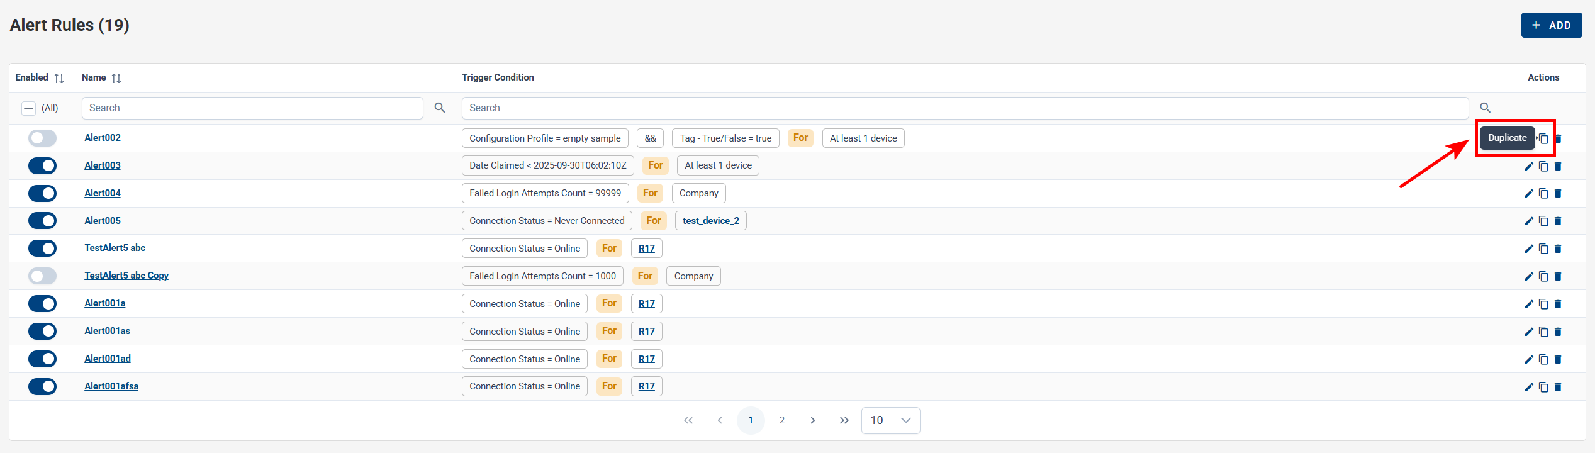Delete the Alert001afsa rule
This screenshot has width=1595, height=453.
click(1558, 387)
